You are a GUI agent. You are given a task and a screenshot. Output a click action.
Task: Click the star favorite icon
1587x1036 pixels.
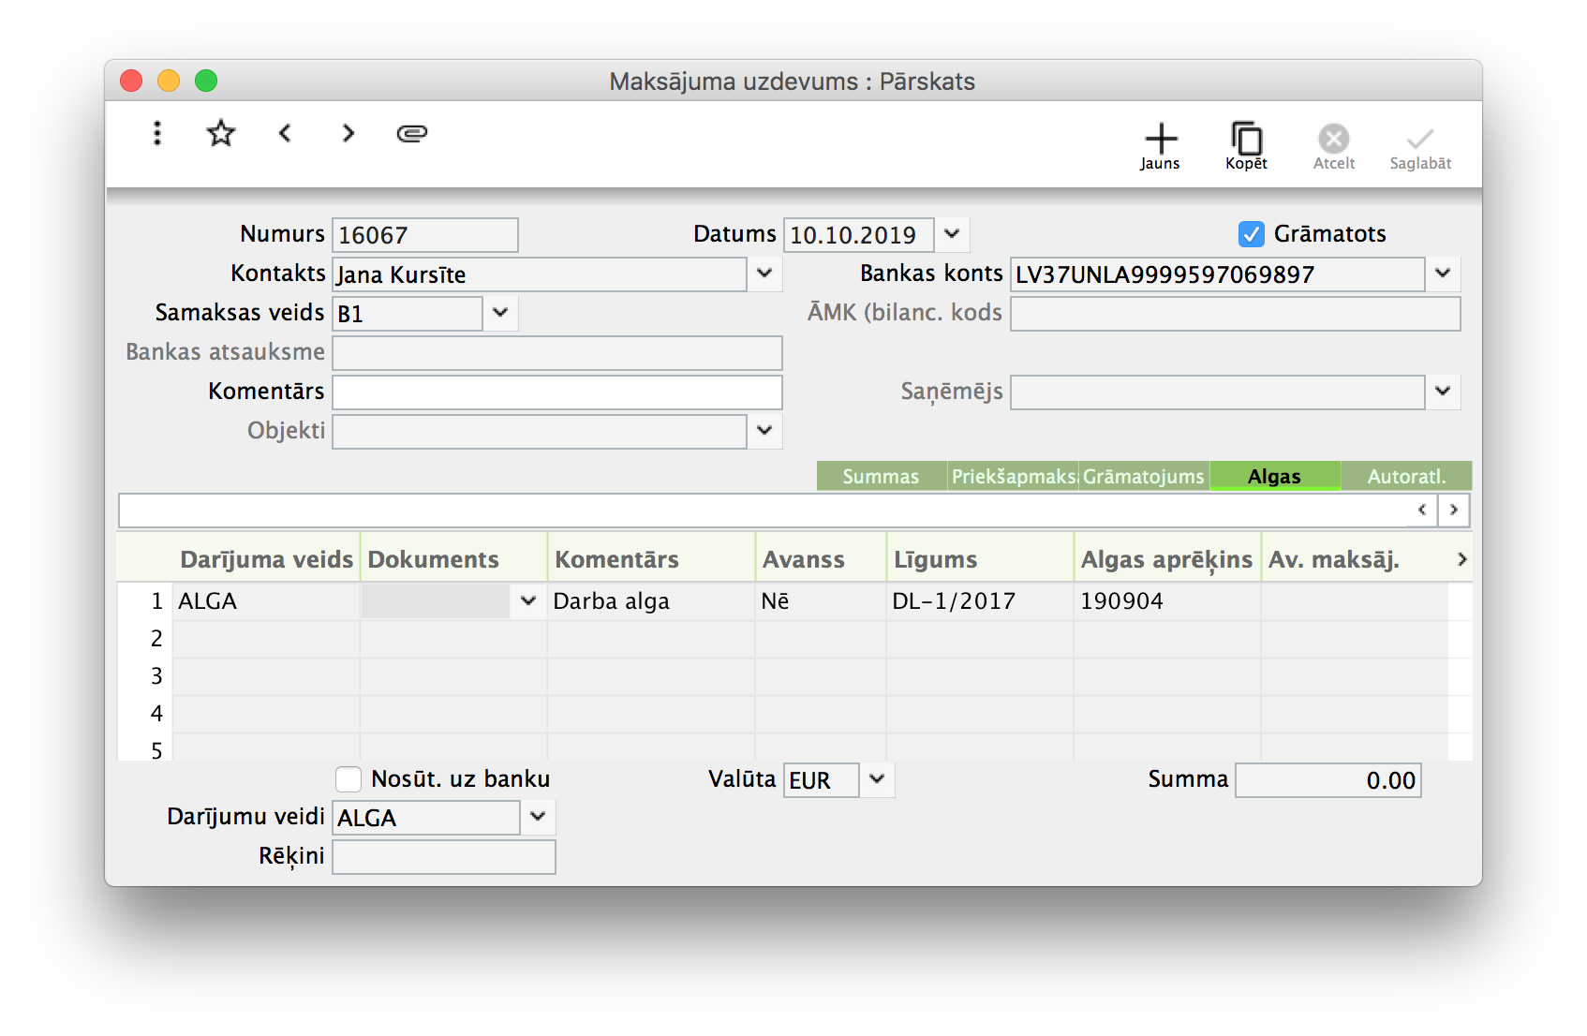pos(221,133)
